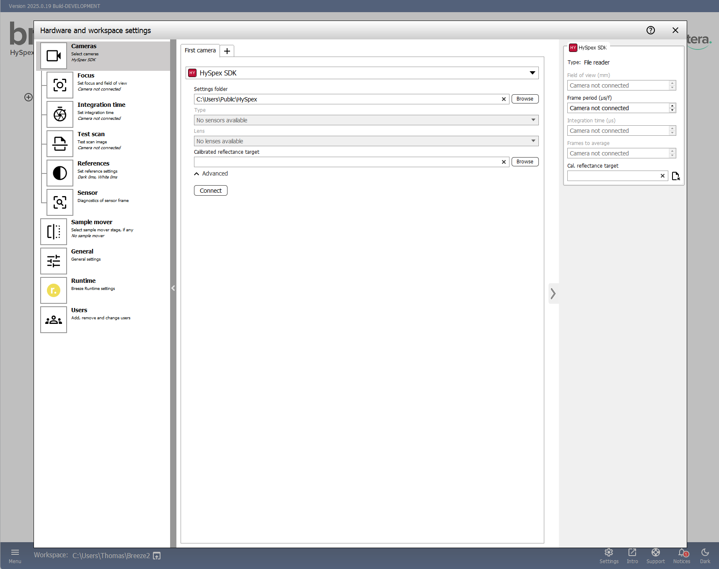This screenshot has height=569, width=719.
Task: Browse for the Settings folder
Action: (x=525, y=99)
